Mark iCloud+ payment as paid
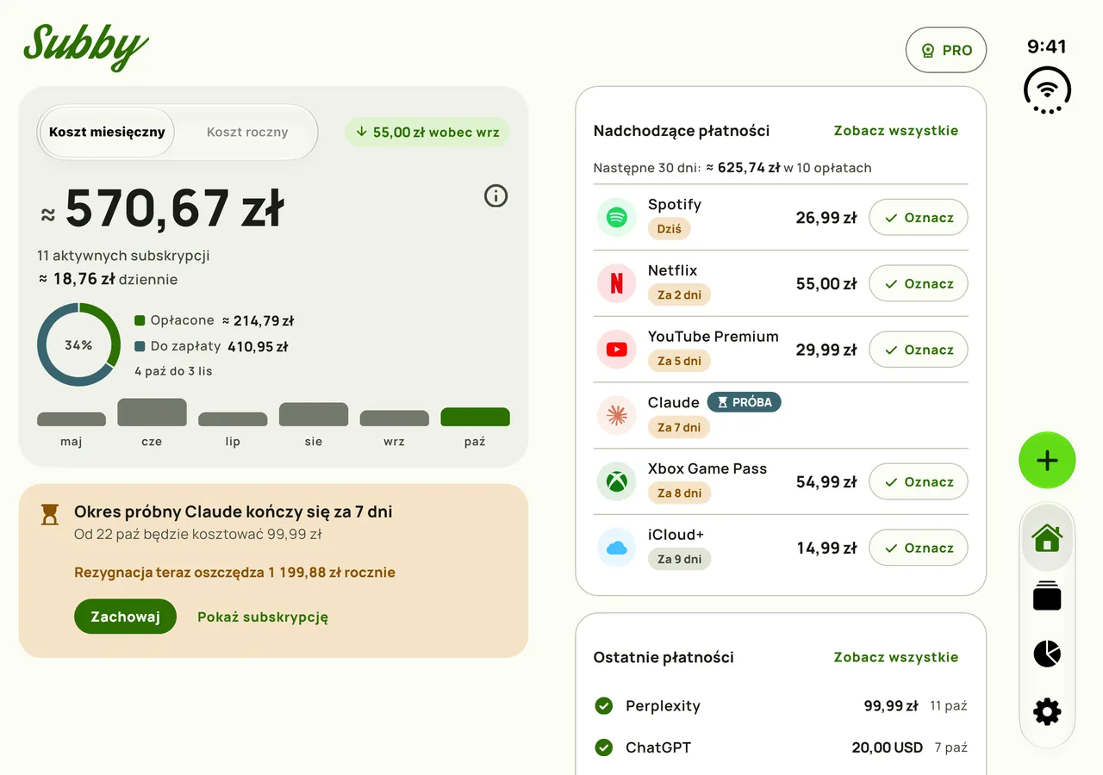Viewport: 1103px width, 775px height. (x=918, y=548)
